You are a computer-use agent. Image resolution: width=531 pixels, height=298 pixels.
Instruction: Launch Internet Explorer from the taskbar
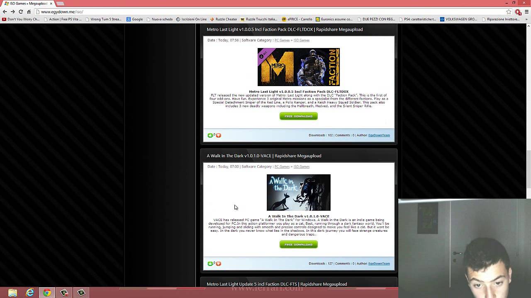30,293
